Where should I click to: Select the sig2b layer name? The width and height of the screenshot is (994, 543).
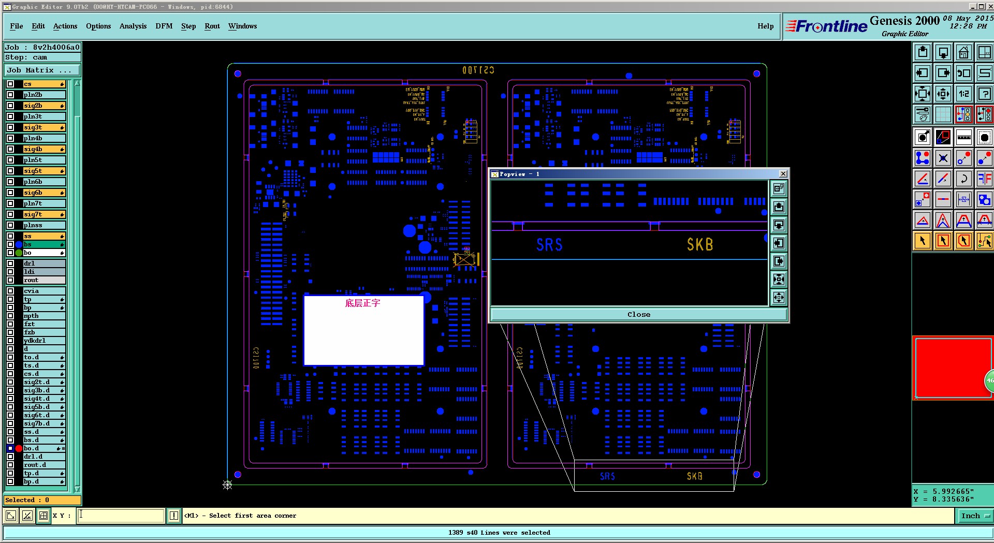[x=44, y=106]
